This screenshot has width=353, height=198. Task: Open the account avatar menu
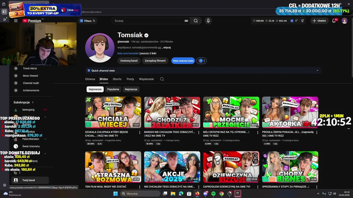344,21
